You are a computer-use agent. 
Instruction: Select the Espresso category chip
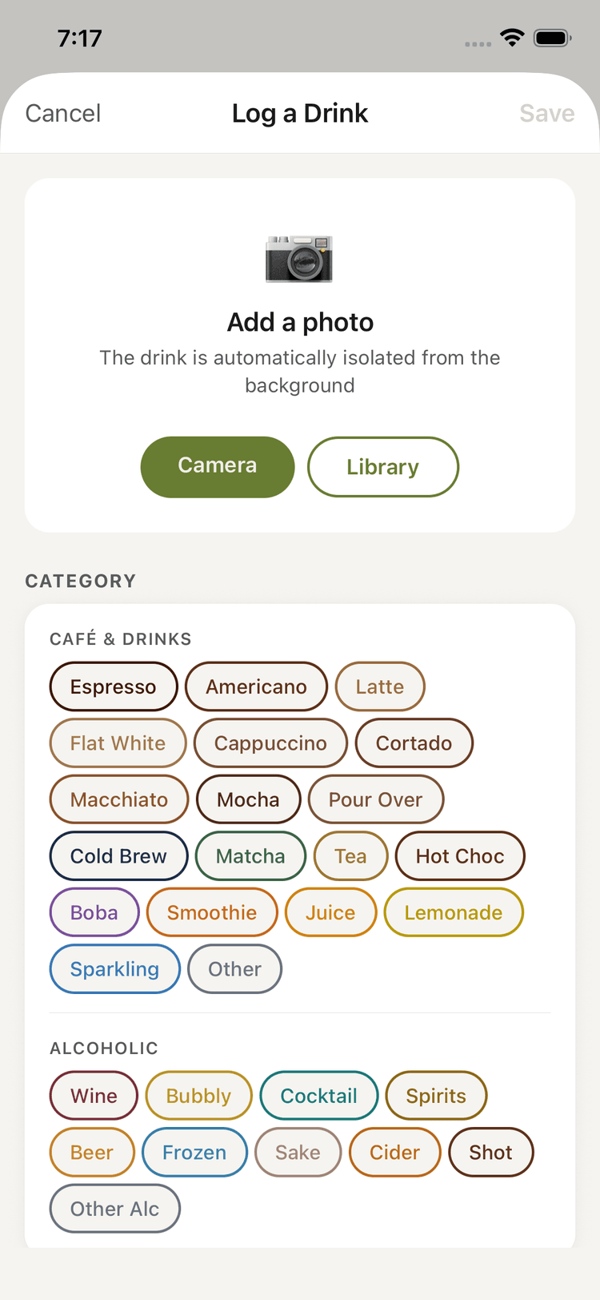(114, 686)
